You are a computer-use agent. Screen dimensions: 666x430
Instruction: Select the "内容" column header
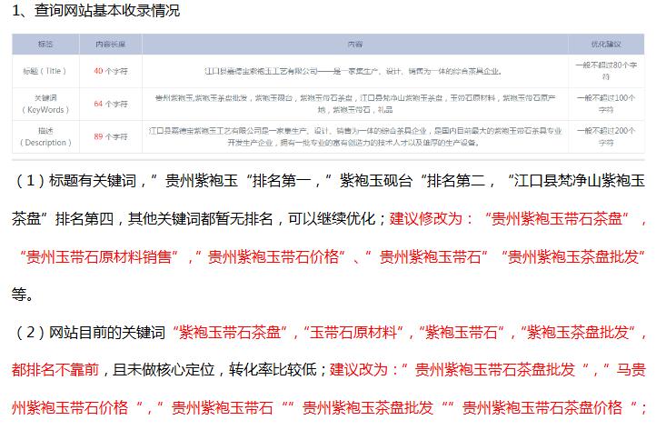[x=354, y=44]
